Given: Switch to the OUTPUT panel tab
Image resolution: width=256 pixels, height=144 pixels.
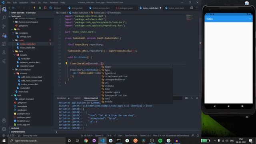Looking at the screenshot, I should coord(77,98).
